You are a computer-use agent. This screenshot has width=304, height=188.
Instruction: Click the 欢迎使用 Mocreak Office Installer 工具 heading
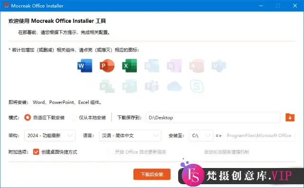click(x=57, y=21)
